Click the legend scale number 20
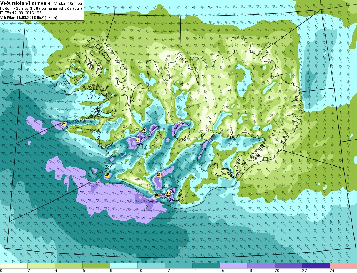 point(277,271)
